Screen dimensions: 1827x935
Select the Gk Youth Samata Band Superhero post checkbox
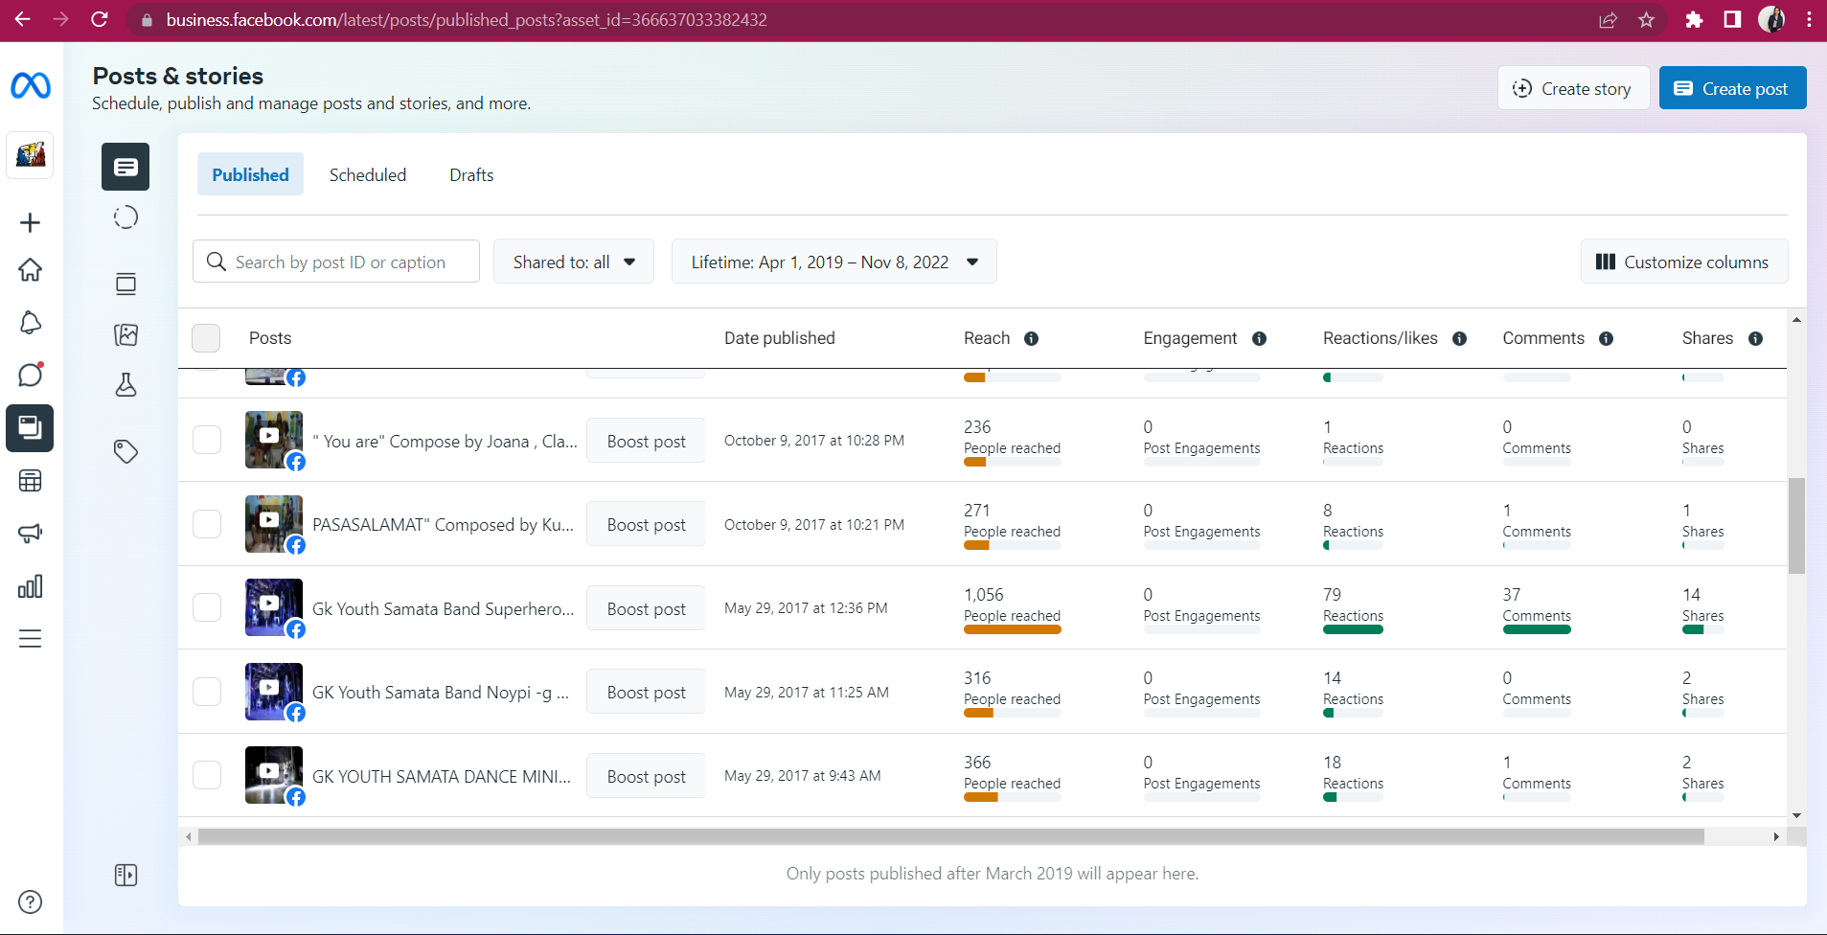coord(207,607)
